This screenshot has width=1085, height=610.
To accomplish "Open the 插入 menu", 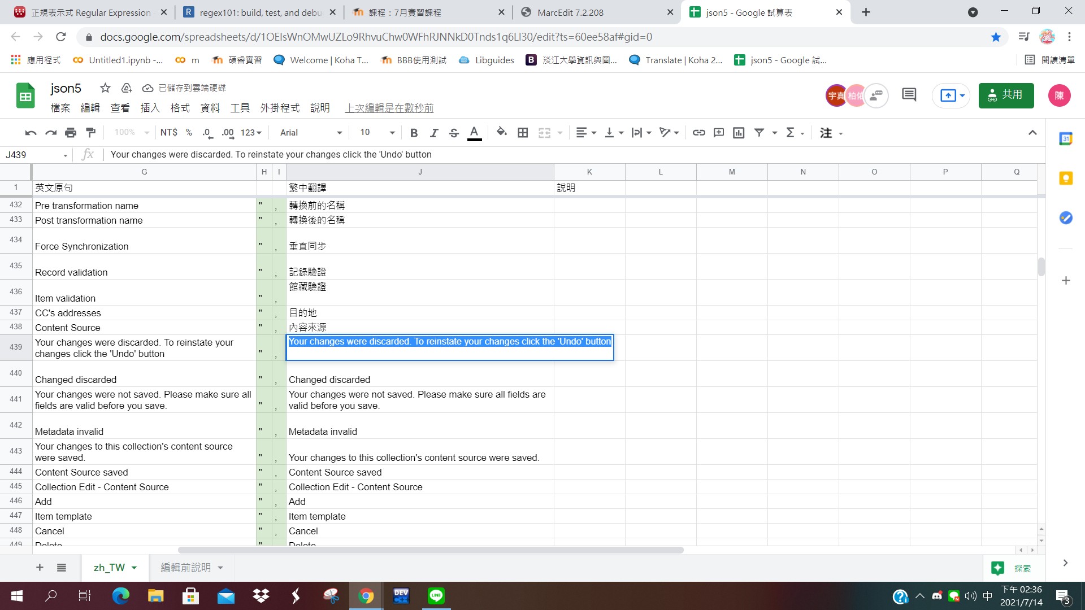I will [150, 108].
